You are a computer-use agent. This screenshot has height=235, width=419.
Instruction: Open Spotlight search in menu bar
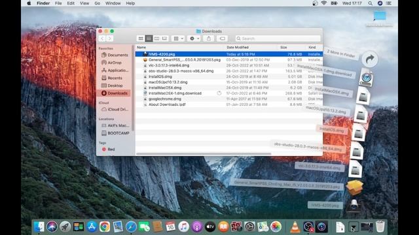click(370, 3)
